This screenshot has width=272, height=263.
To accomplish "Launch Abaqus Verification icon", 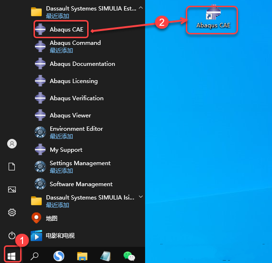I will pyautogui.click(x=40, y=98).
